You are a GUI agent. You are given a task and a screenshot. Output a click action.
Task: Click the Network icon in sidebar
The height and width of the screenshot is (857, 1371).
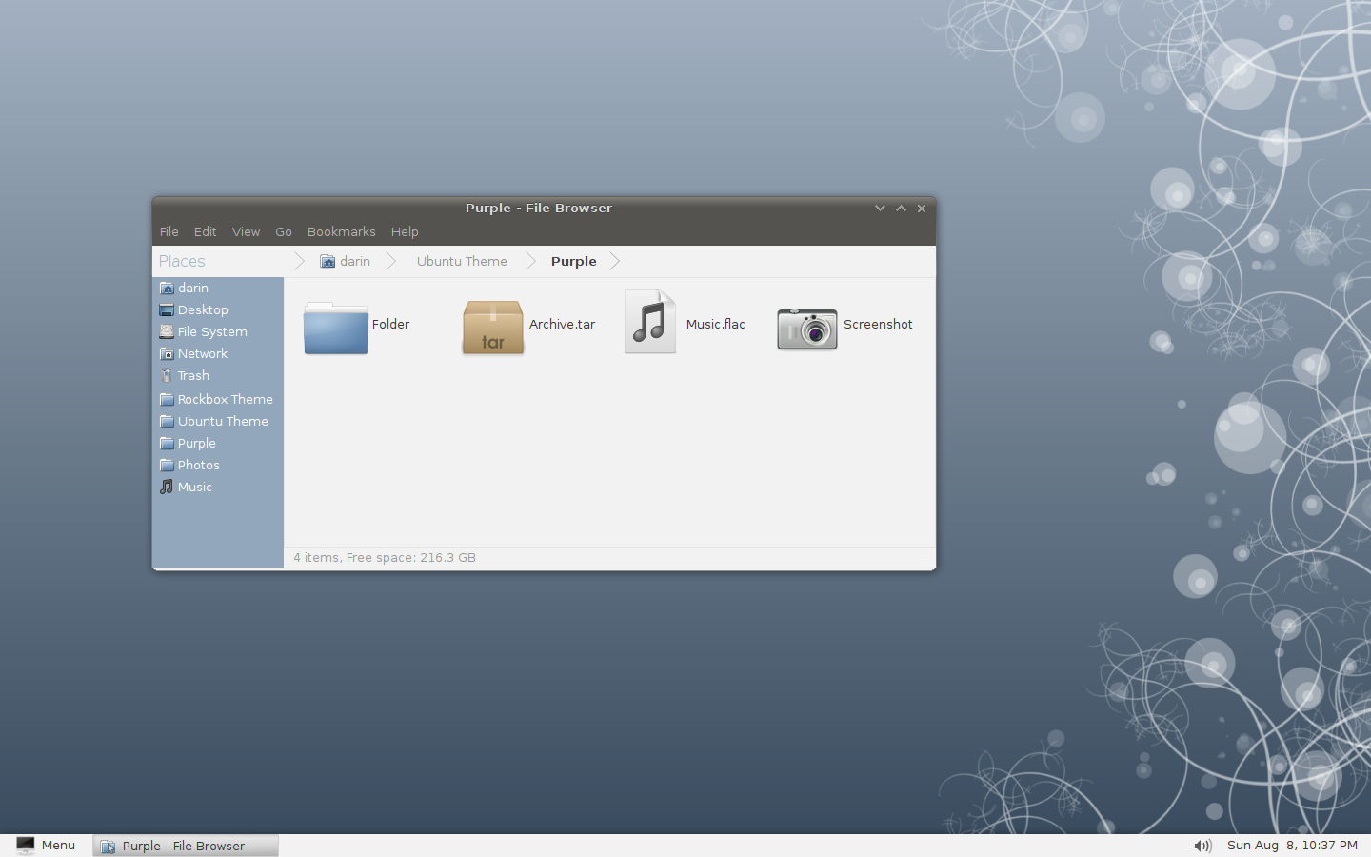167,353
